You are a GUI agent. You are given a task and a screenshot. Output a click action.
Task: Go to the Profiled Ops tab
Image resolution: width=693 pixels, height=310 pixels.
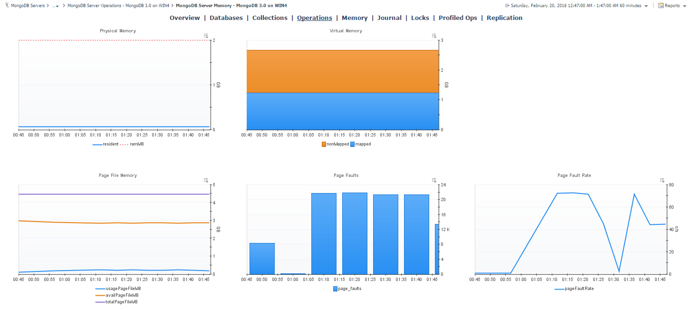tap(457, 18)
